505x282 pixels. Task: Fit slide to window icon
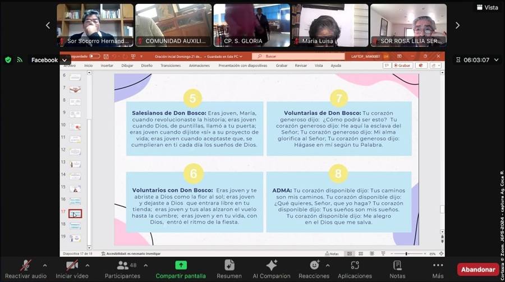[441, 253]
